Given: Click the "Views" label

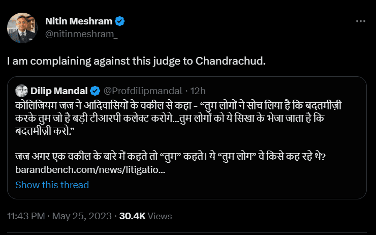Looking at the screenshot, I should (x=161, y=216).
